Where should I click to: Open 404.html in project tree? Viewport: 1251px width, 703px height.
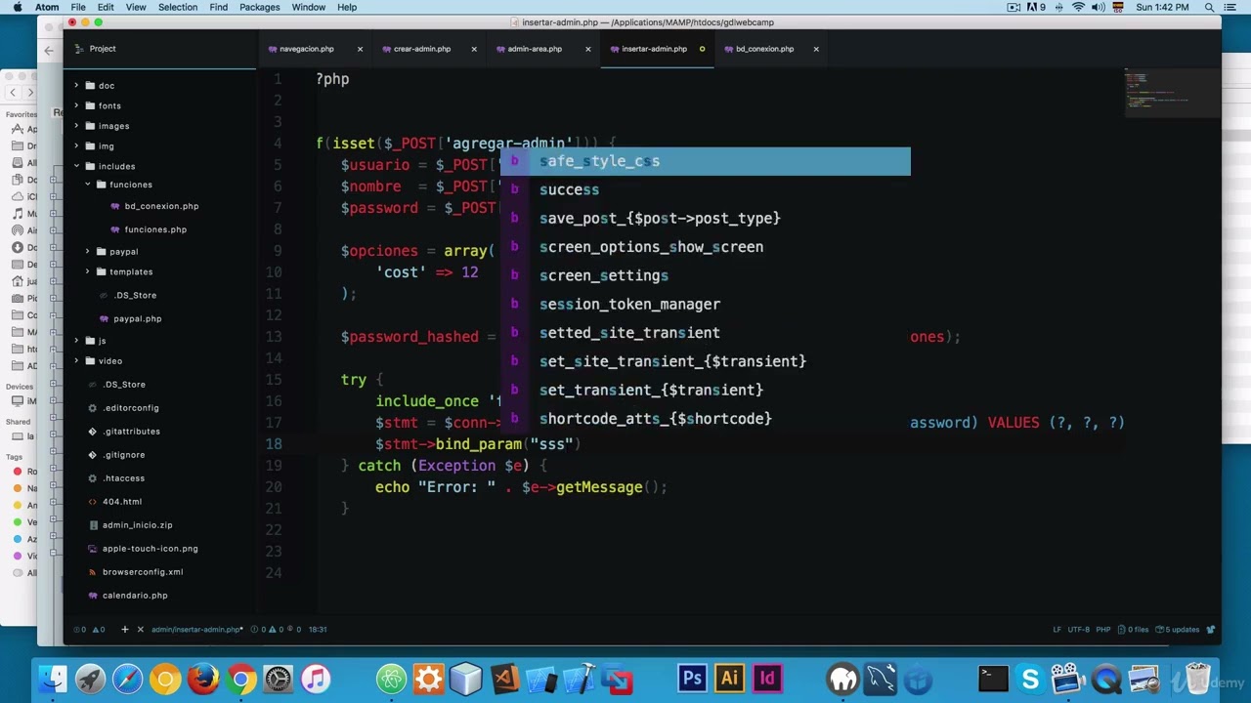tap(122, 502)
